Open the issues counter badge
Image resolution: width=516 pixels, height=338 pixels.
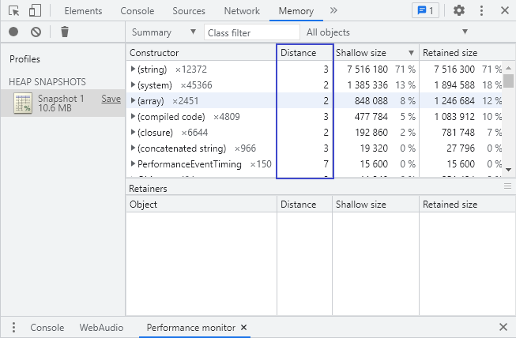[x=426, y=11]
